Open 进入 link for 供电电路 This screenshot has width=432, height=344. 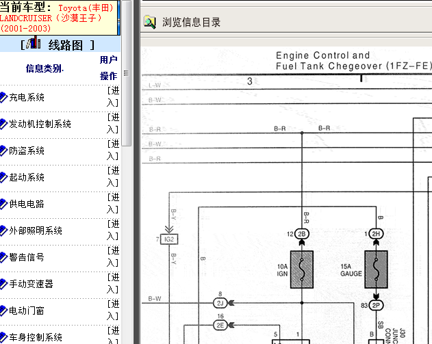coord(113,204)
